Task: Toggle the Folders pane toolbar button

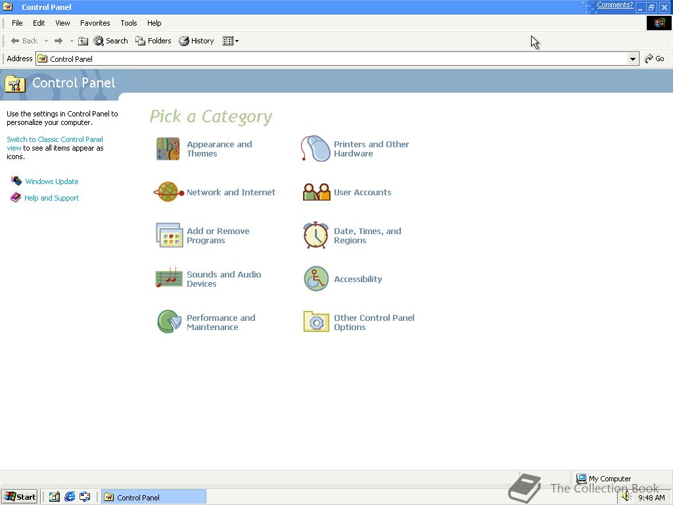Action: 153,41
